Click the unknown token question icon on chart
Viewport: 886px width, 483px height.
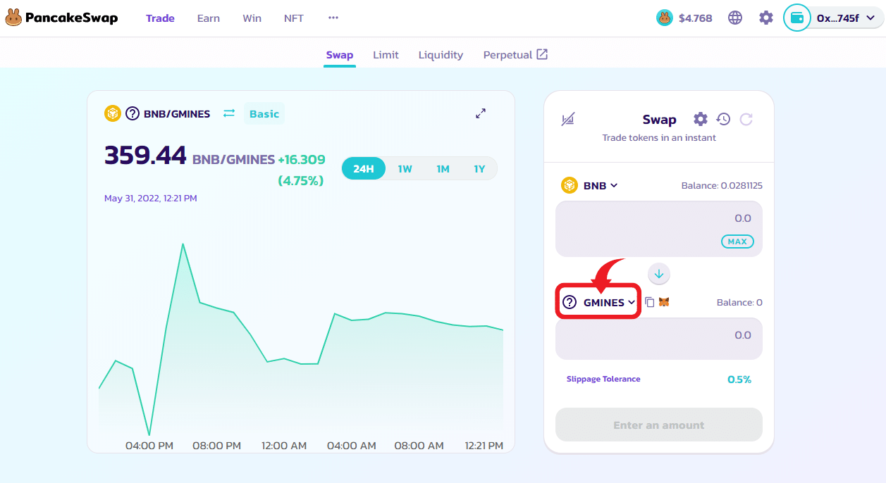(133, 113)
